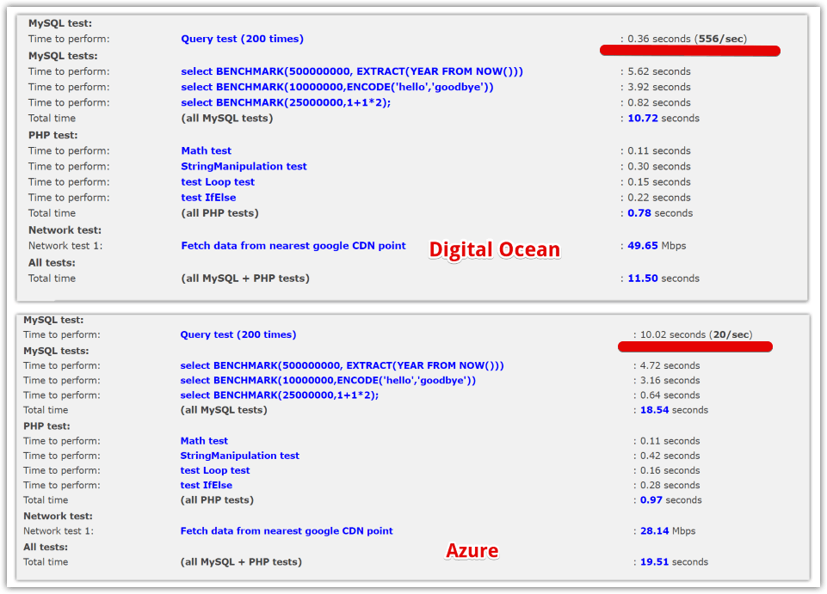Click the "3.92 seconds" value
This screenshot has width=827, height=594.
pyautogui.click(x=658, y=87)
